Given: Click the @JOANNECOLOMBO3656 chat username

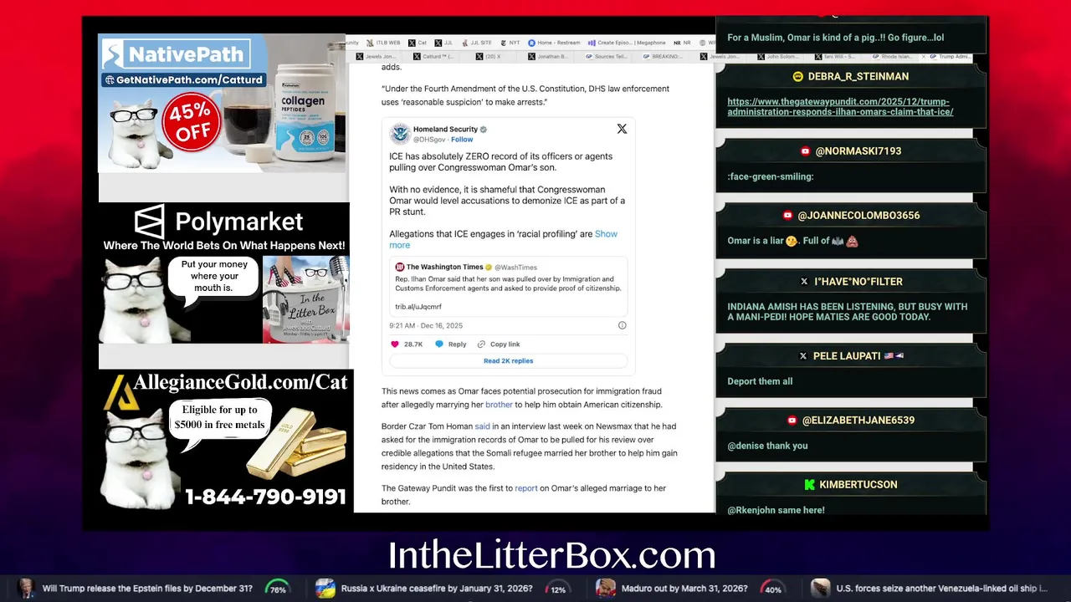Looking at the screenshot, I should (858, 216).
